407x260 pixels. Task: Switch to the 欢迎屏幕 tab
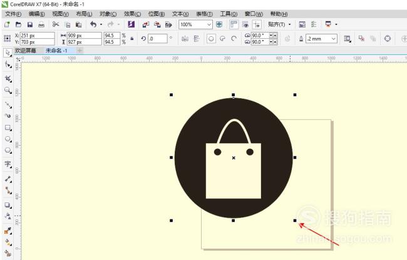point(26,51)
